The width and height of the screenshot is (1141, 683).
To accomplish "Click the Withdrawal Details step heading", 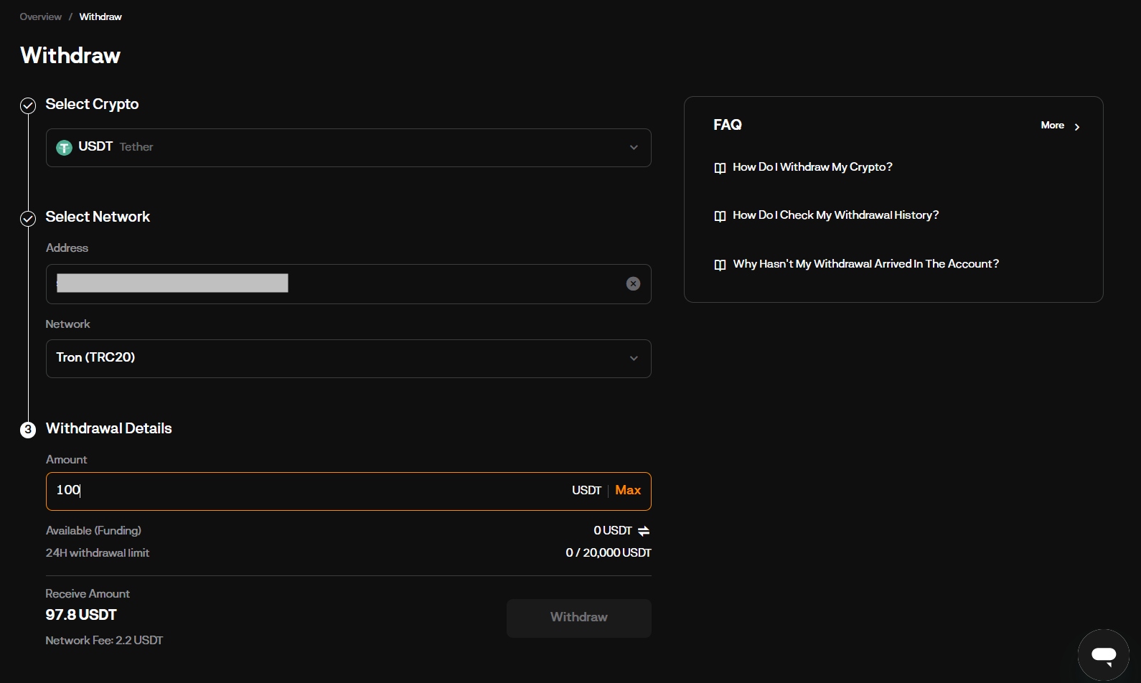I will click(109, 428).
